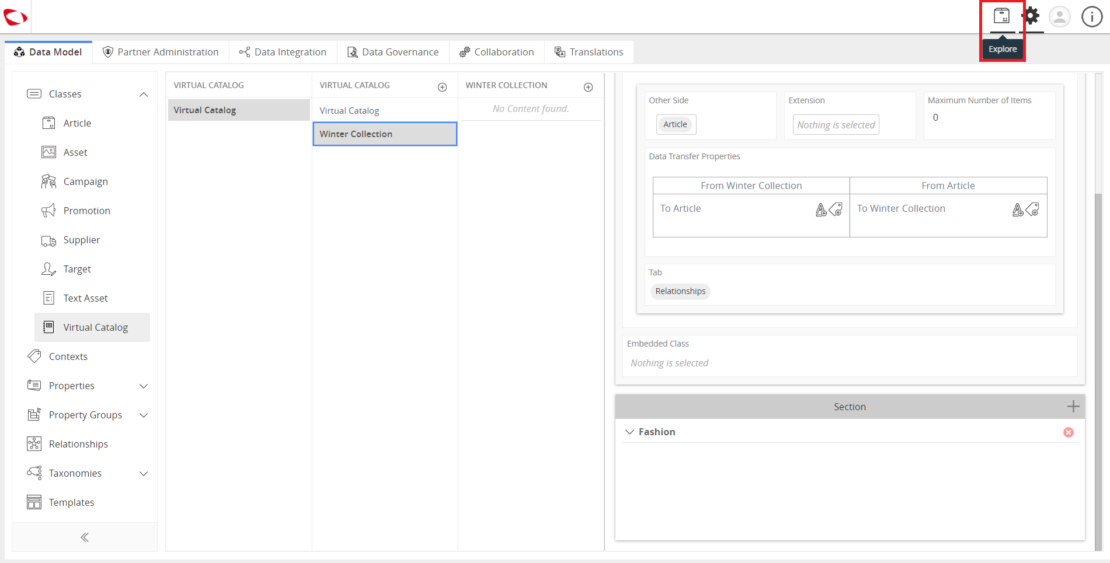The width and height of the screenshot is (1110, 563).
Task: Click the Contexts tag icon
Action: pyautogui.click(x=34, y=356)
